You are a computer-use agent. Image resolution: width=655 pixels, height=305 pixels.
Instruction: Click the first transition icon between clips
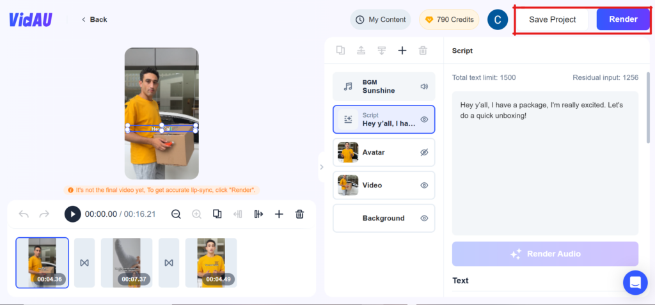point(84,263)
